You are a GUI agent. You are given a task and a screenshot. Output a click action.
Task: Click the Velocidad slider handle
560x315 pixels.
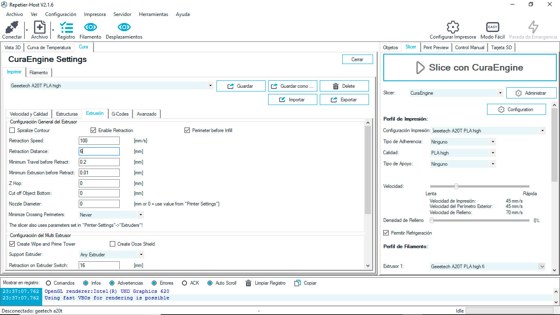pos(456,186)
